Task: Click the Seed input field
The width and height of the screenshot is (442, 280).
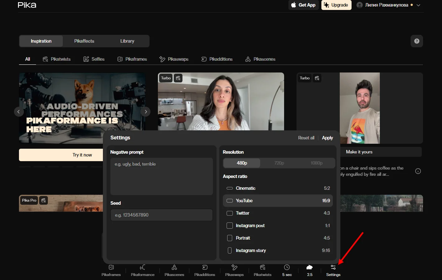Action: 162,215
